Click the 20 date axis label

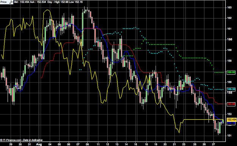tap(165, 144)
